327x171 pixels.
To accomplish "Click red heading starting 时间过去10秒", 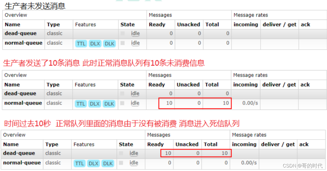I will tap(121, 123).
